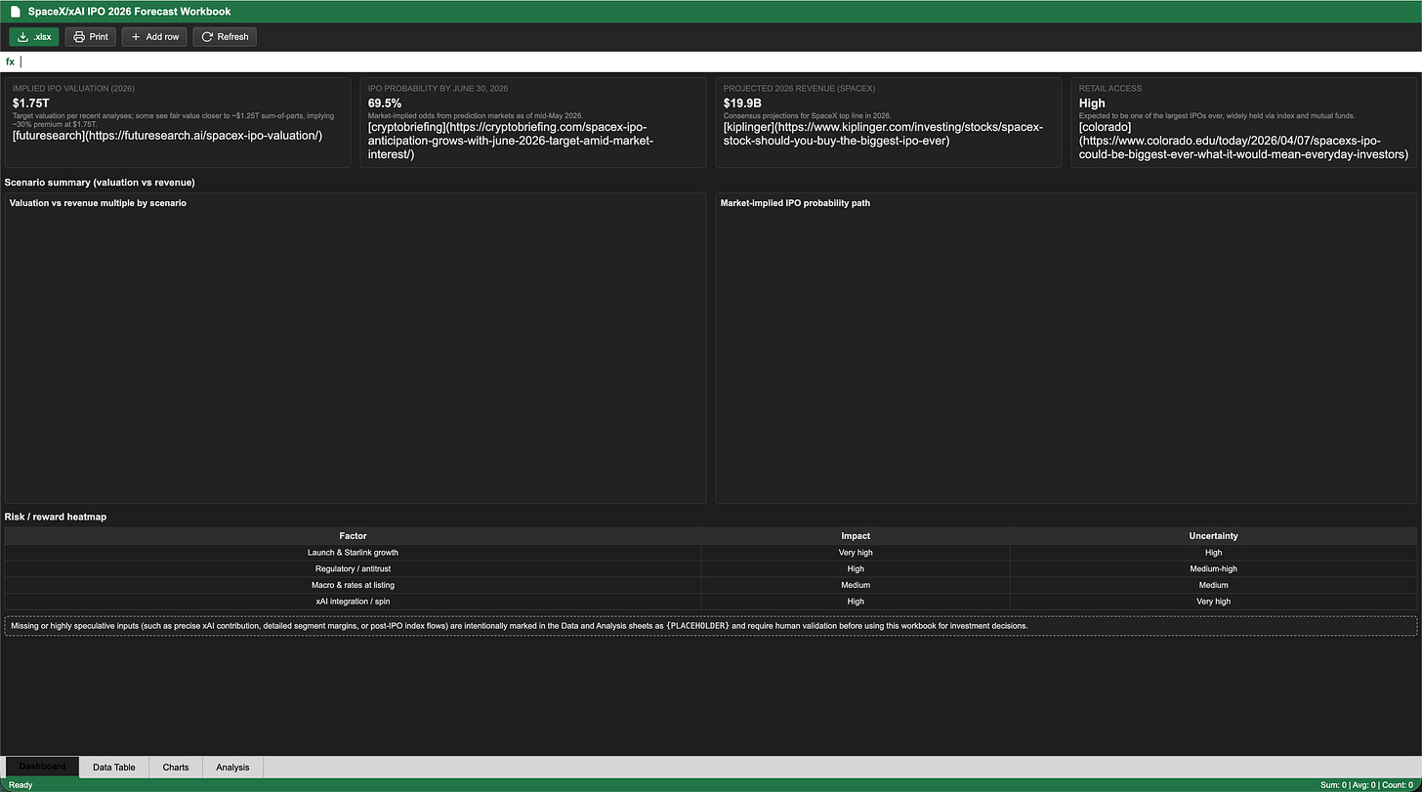
Task: Open the Print button
Action: (91, 37)
